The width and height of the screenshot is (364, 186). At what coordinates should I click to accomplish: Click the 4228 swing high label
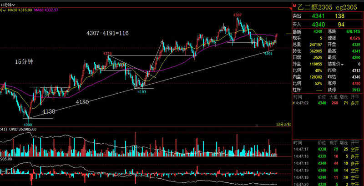(x=107, y=53)
